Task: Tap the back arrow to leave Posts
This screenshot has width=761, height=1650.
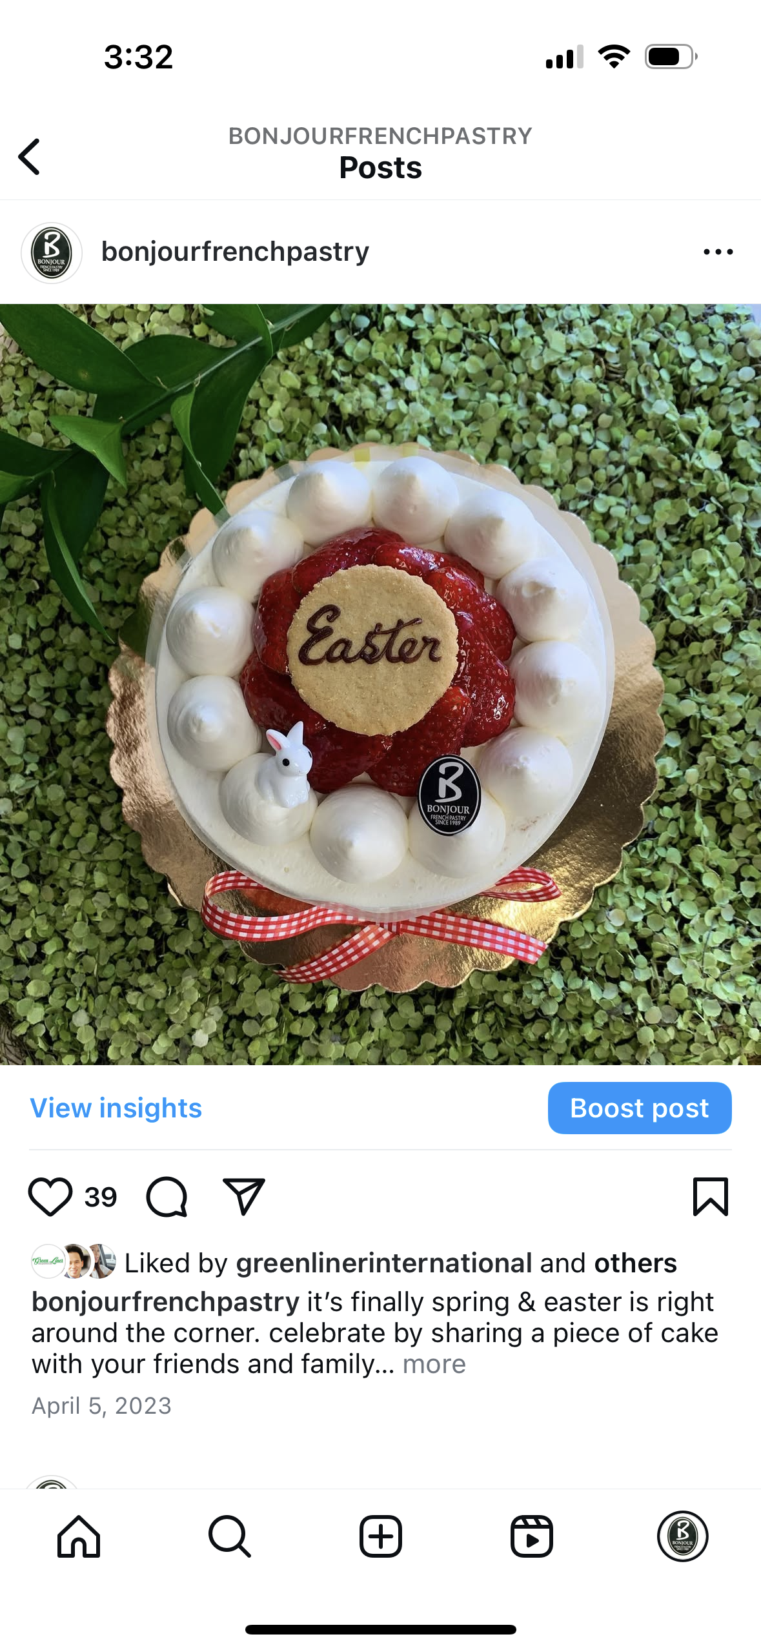Action: click(29, 156)
